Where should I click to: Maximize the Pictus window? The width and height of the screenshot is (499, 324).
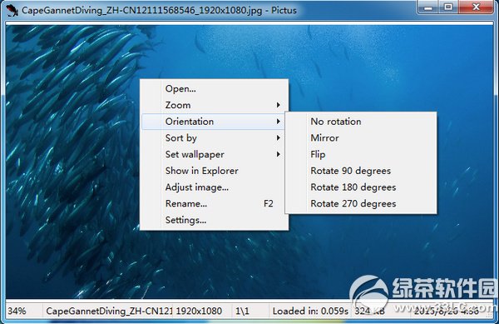449,7
